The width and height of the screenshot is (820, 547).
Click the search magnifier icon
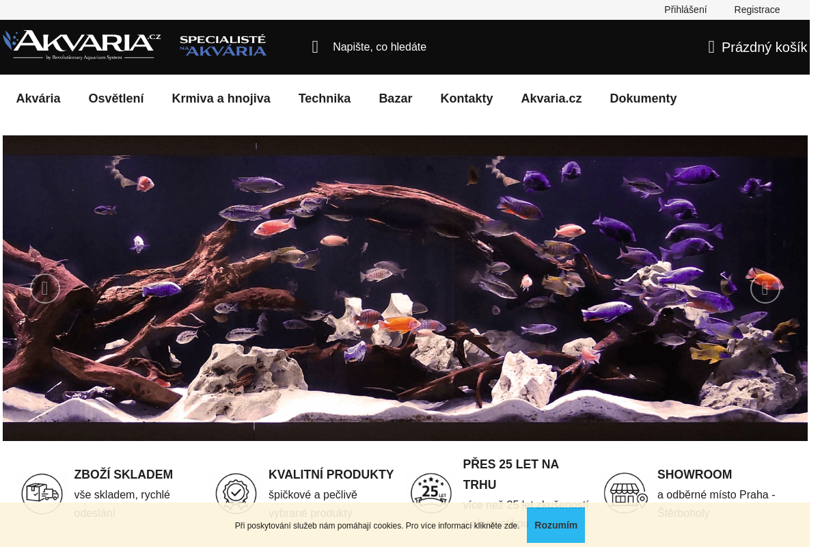tap(315, 47)
